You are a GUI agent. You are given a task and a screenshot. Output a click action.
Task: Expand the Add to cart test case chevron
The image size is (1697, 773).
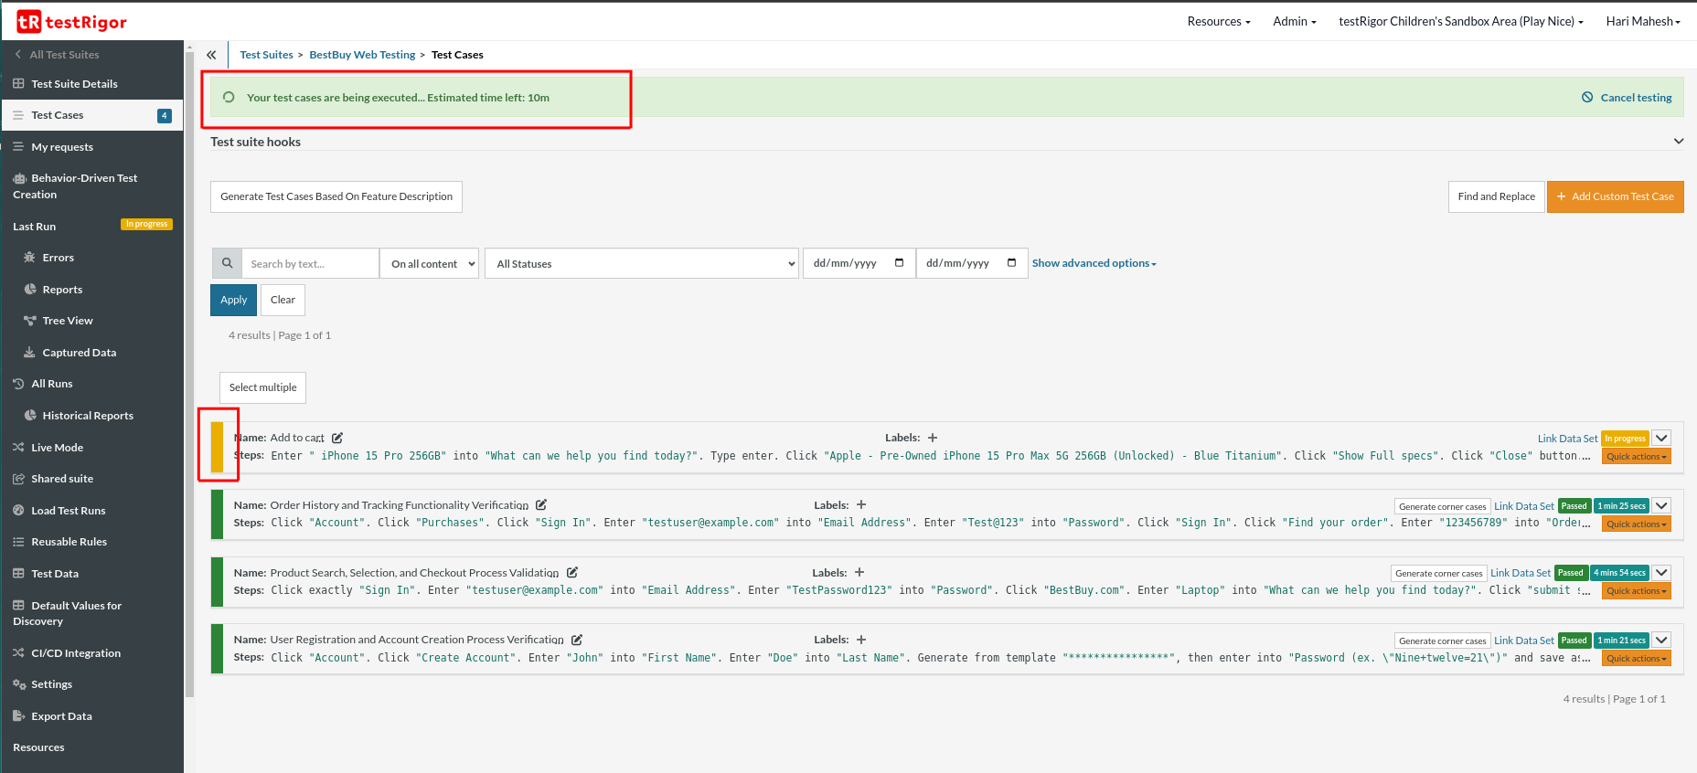[1661, 439]
